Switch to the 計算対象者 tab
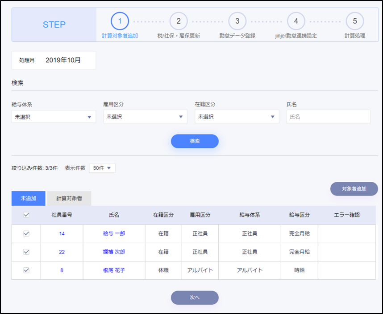383x314 pixels. click(x=69, y=199)
